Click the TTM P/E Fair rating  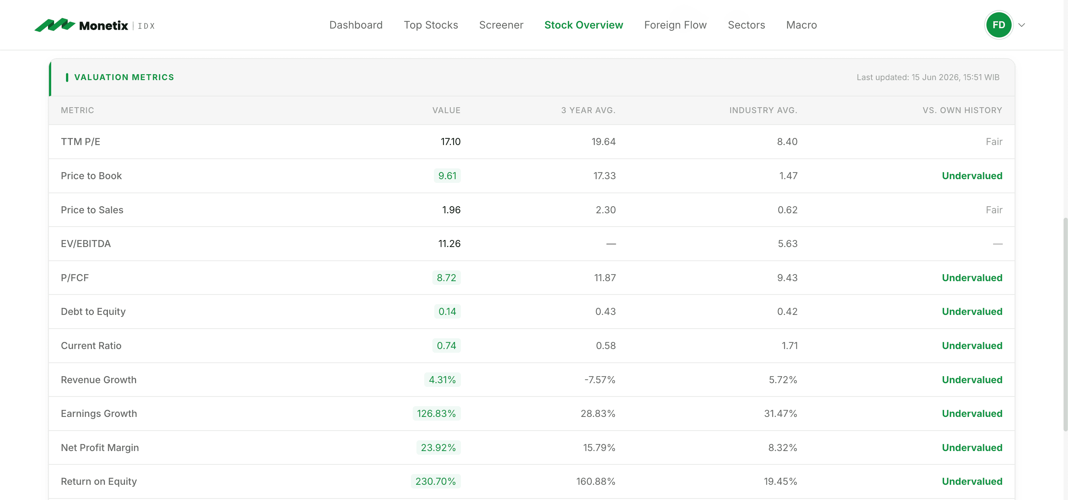pos(994,142)
